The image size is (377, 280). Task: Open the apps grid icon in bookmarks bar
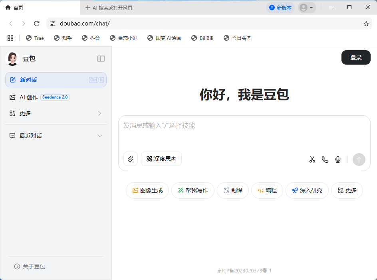[x=10, y=38]
